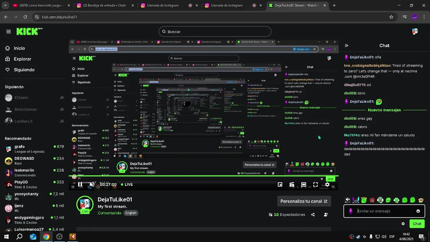Viewport: 430px width, 242px height.
Task: Unmute the stream with the speaker icon
Action: coord(92,184)
